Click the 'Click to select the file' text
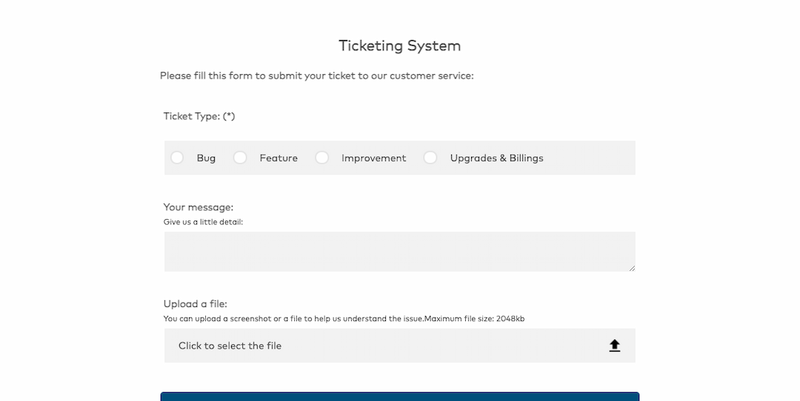The image size is (800, 401). coord(230,346)
